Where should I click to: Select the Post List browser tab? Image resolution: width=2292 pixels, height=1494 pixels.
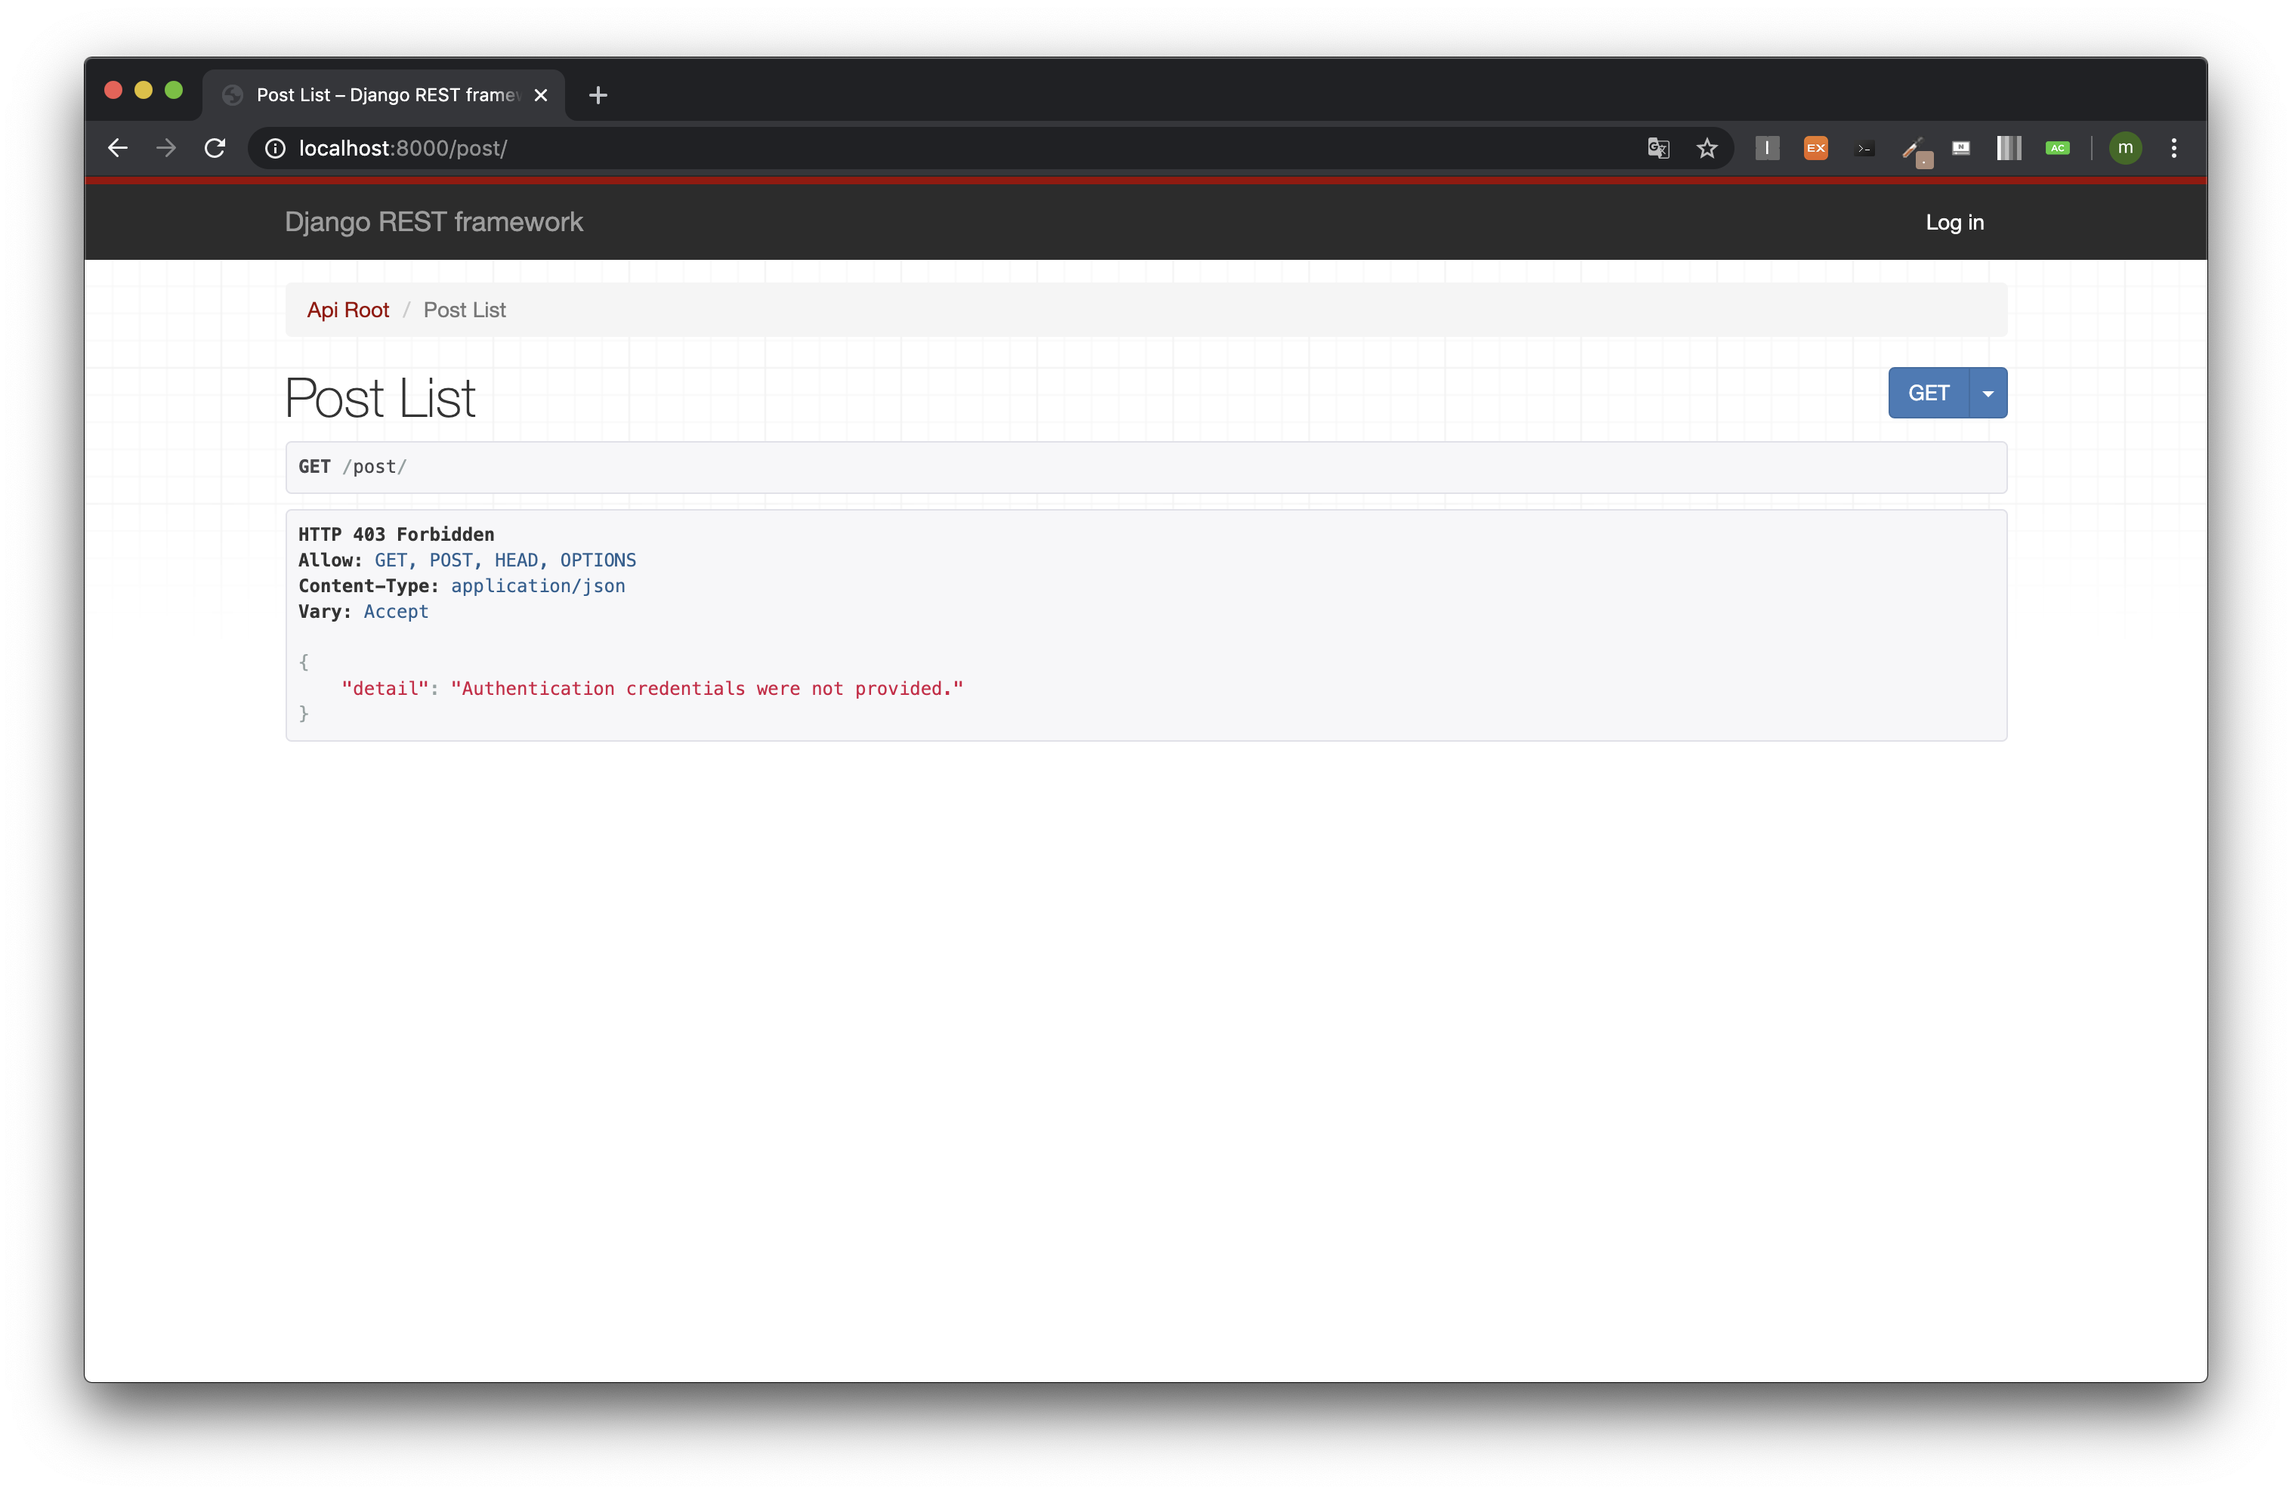click(385, 95)
